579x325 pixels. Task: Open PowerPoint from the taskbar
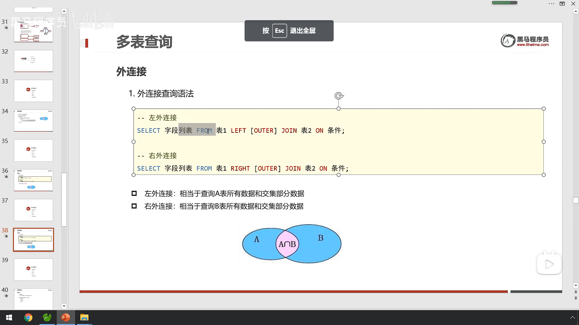point(65,317)
